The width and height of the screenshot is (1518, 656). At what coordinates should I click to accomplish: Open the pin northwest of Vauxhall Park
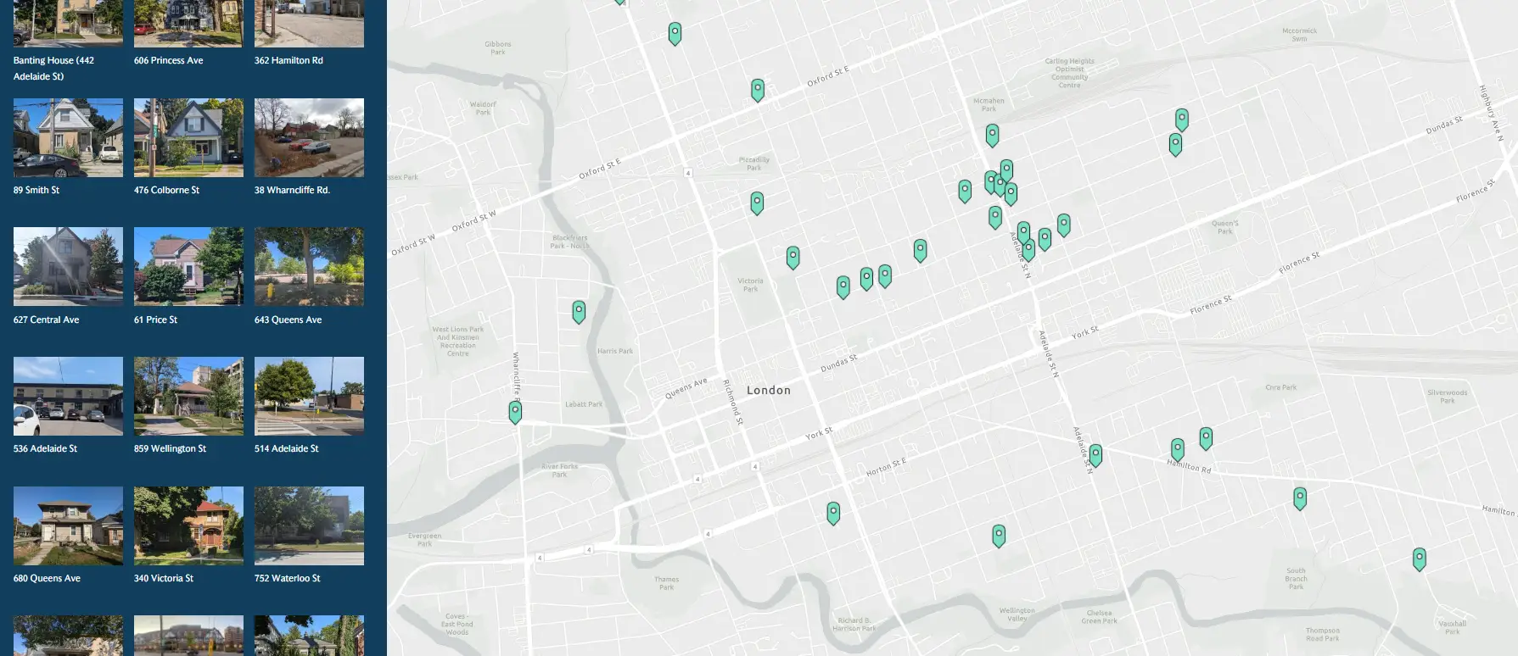[1419, 559]
